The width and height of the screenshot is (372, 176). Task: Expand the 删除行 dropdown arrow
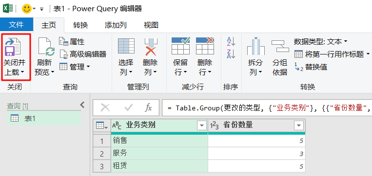click(x=210, y=72)
